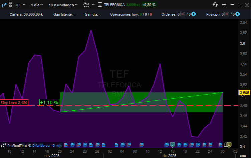
Task: Open news icon above the 24 dic date
Action: [210, 145]
